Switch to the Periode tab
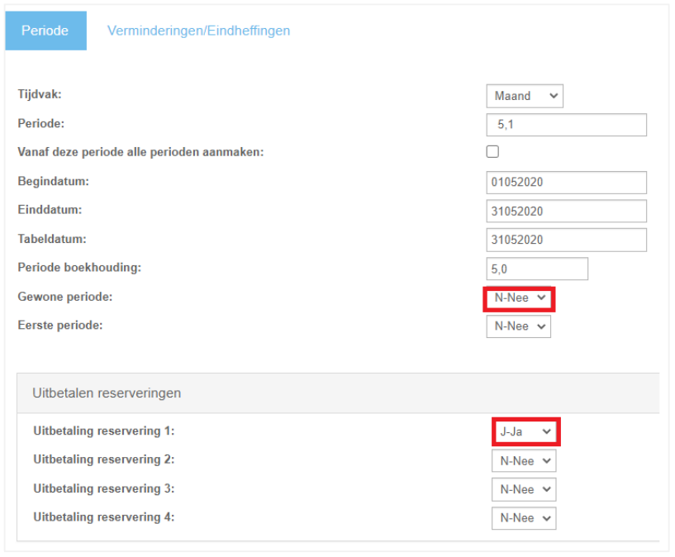The width and height of the screenshot is (675, 557). click(x=45, y=31)
